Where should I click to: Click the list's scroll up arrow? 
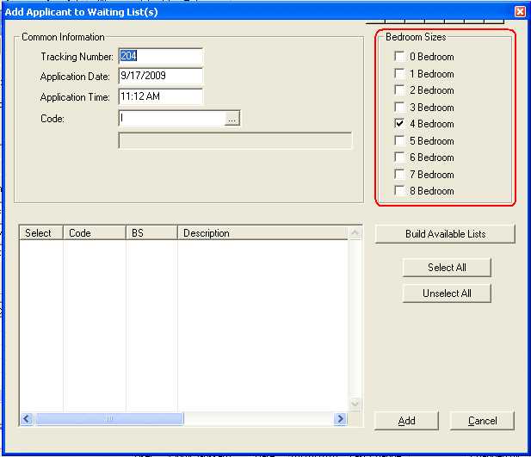coord(354,233)
